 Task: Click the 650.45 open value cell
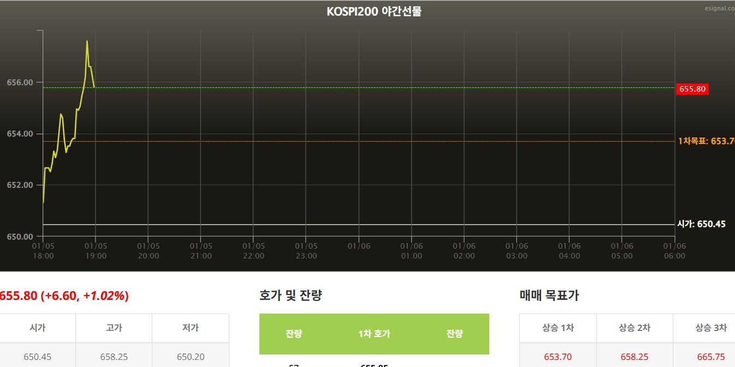[38, 357]
